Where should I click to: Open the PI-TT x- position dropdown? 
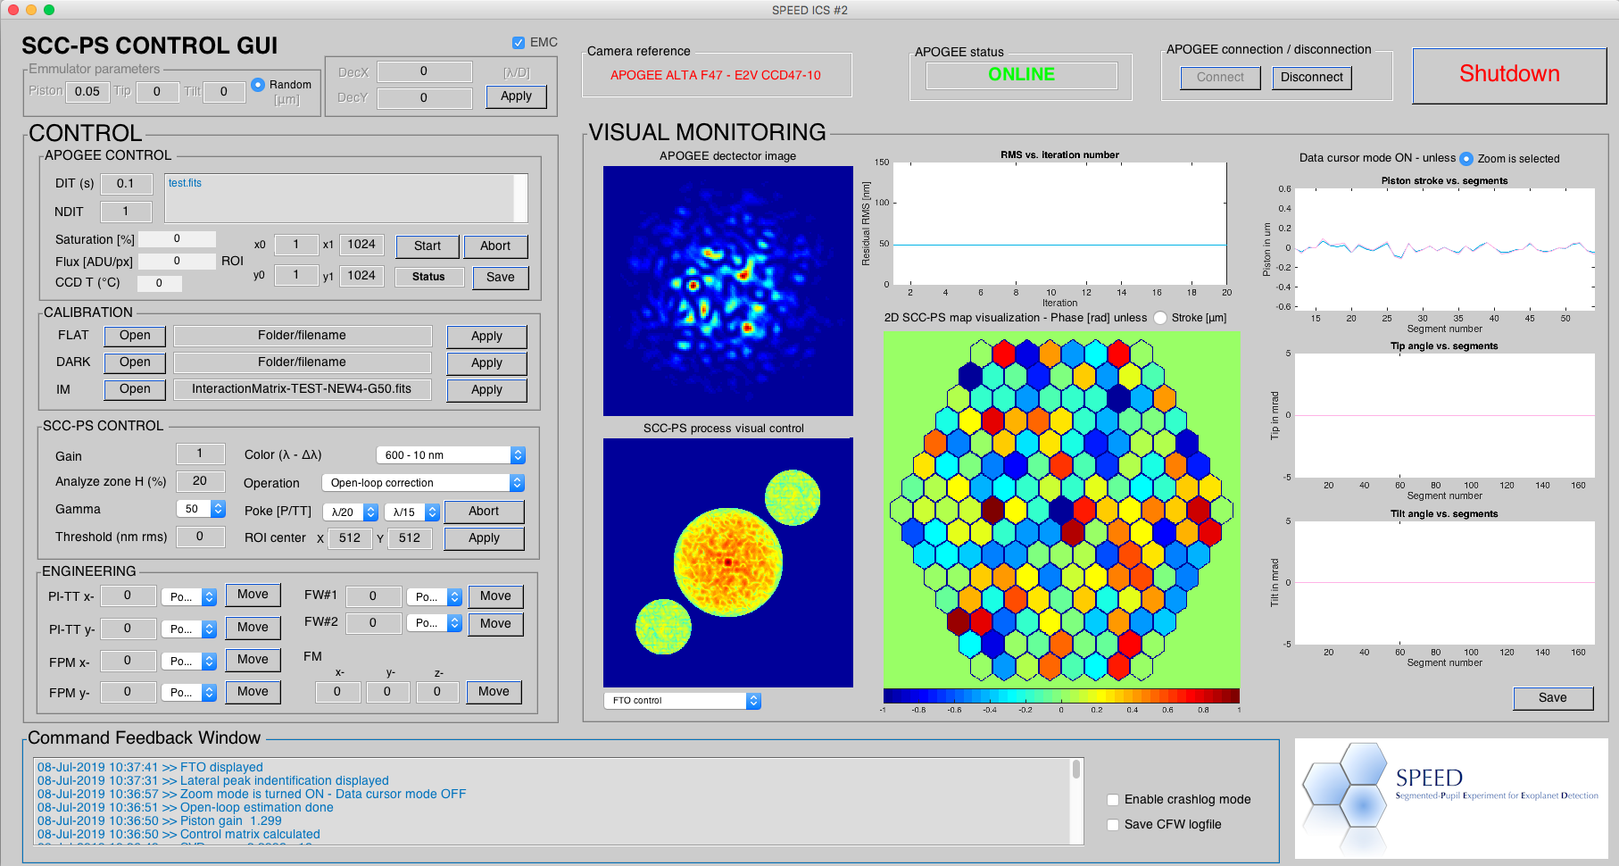click(x=189, y=597)
